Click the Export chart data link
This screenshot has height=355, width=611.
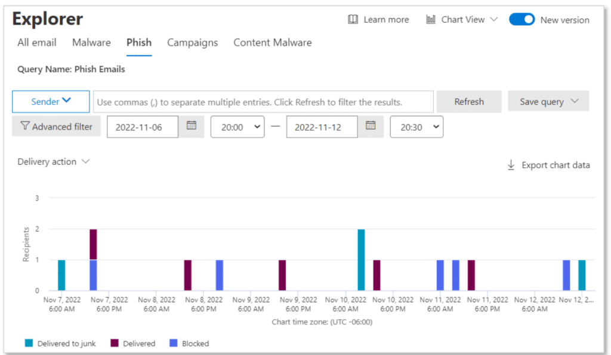pyautogui.click(x=556, y=165)
